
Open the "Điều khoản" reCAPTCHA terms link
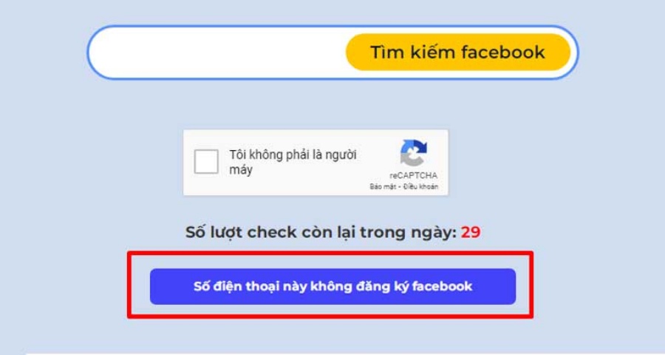pyautogui.click(x=420, y=187)
